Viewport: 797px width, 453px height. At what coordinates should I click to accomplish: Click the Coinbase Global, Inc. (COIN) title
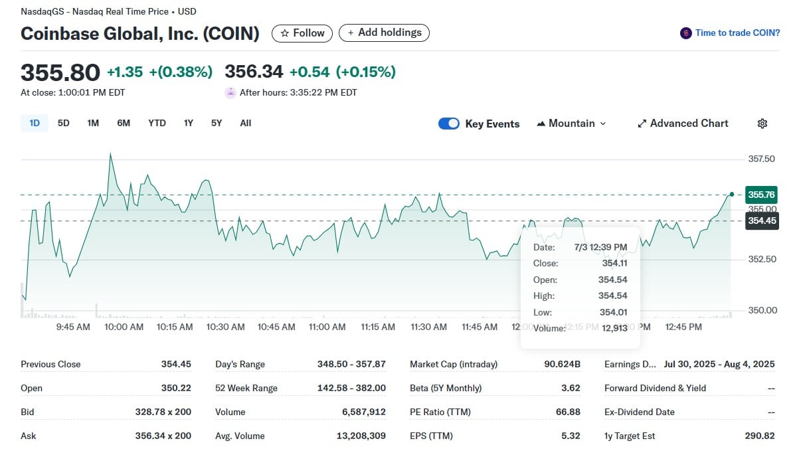[140, 33]
